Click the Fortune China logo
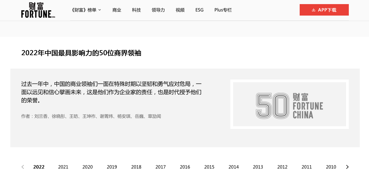The height and width of the screenshot is (177, 369). pyautogui.click(x=38, y=10)
